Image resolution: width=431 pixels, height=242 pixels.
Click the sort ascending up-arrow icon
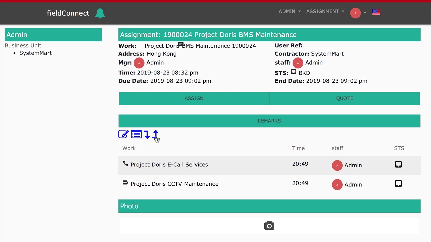tap(155, 134)
